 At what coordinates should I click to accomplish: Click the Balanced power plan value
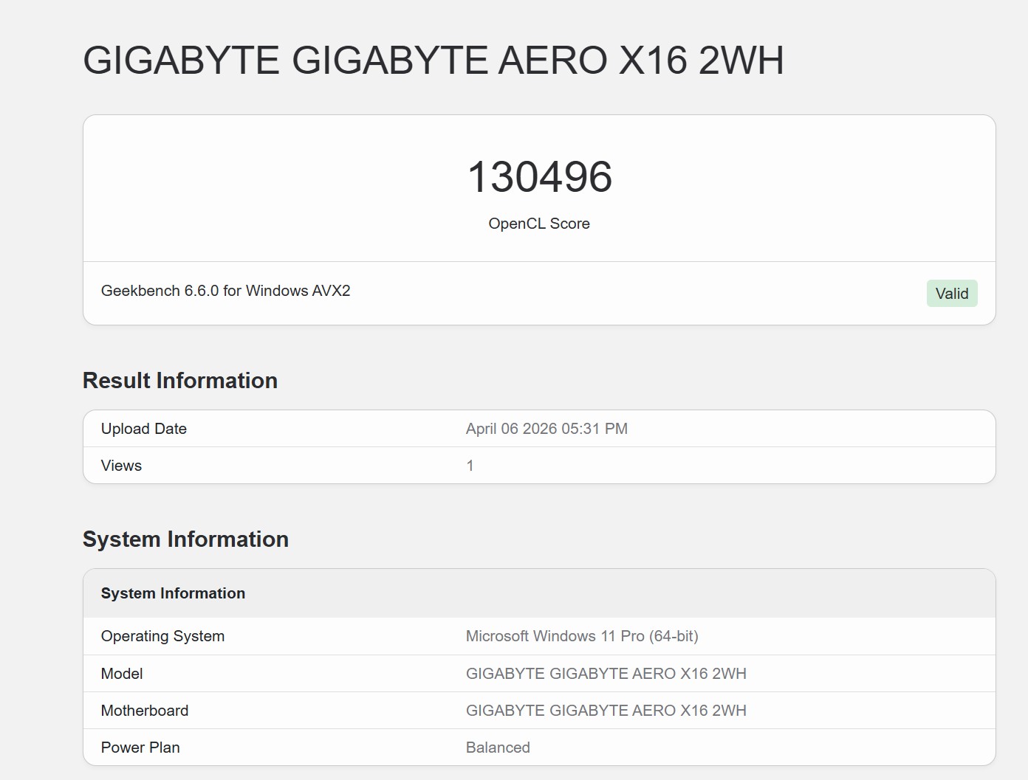[498, 748]
